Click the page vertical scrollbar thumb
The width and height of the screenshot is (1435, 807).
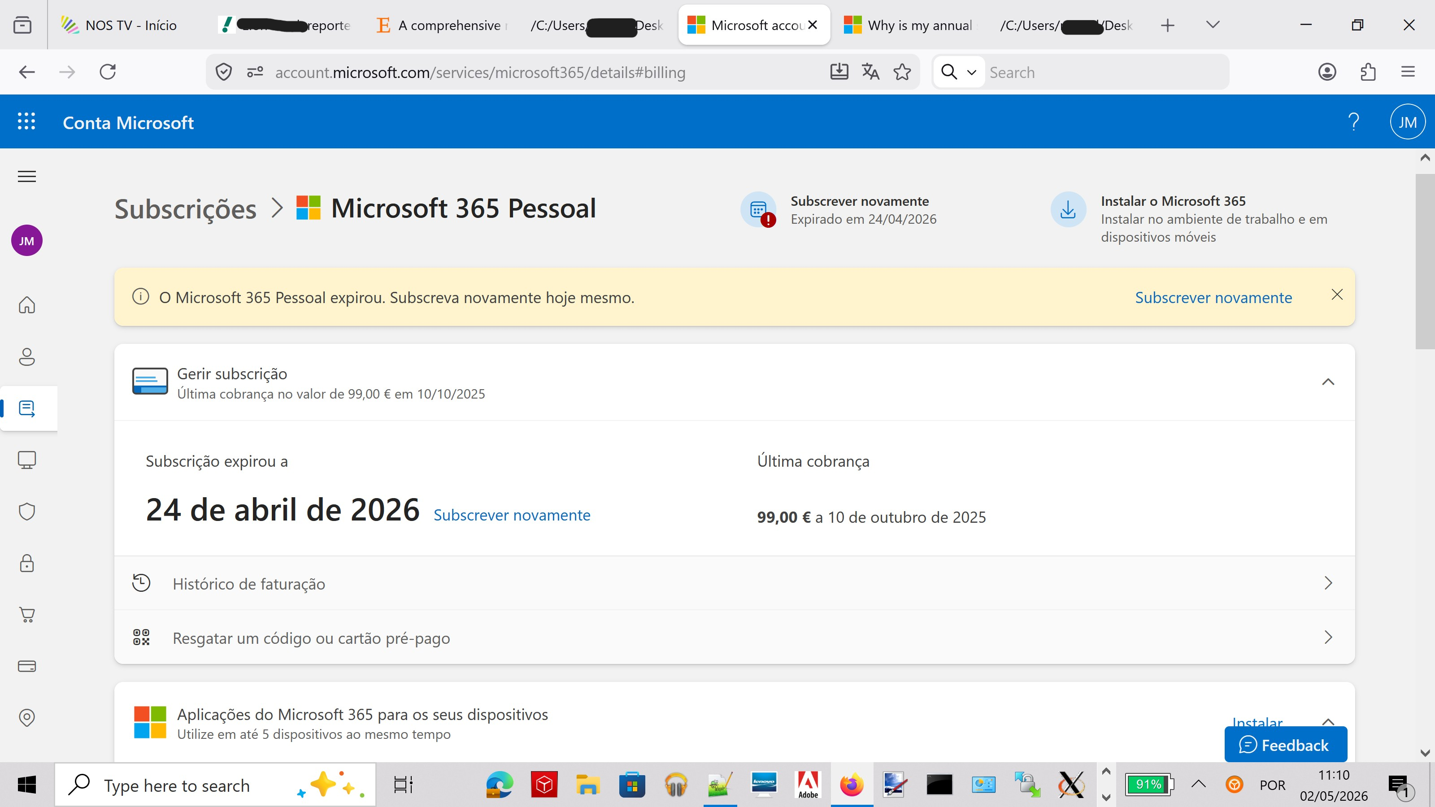click(1425, 261)
